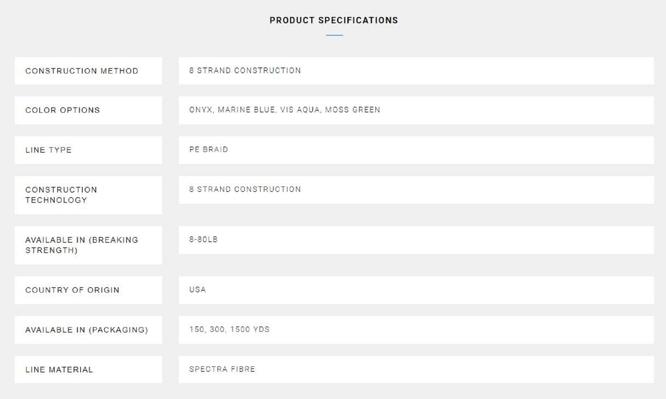Select the Construction Method label
The image size is (666, 399).
pos(82,71)
